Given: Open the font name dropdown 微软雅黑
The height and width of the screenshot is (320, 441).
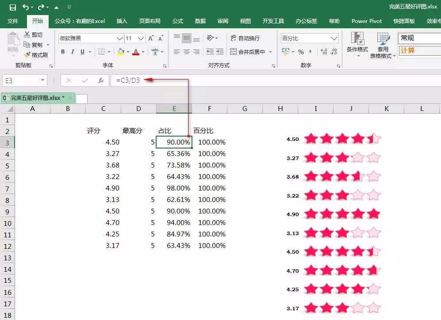Looking at the screenshot, I should click(x=119, y=38).
